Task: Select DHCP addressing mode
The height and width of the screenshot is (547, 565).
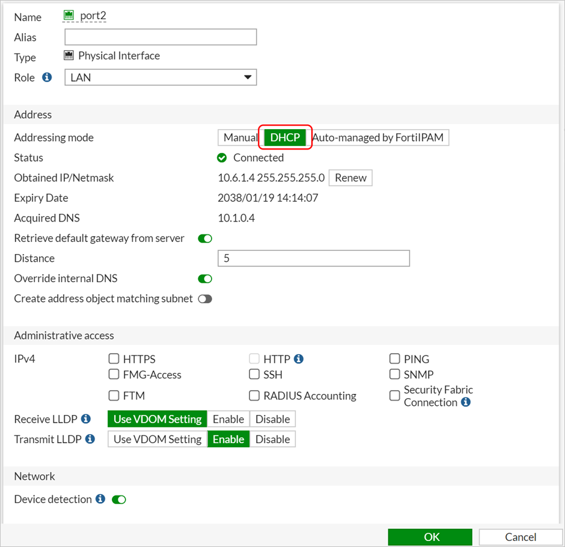Action: [x=285, y=138]
